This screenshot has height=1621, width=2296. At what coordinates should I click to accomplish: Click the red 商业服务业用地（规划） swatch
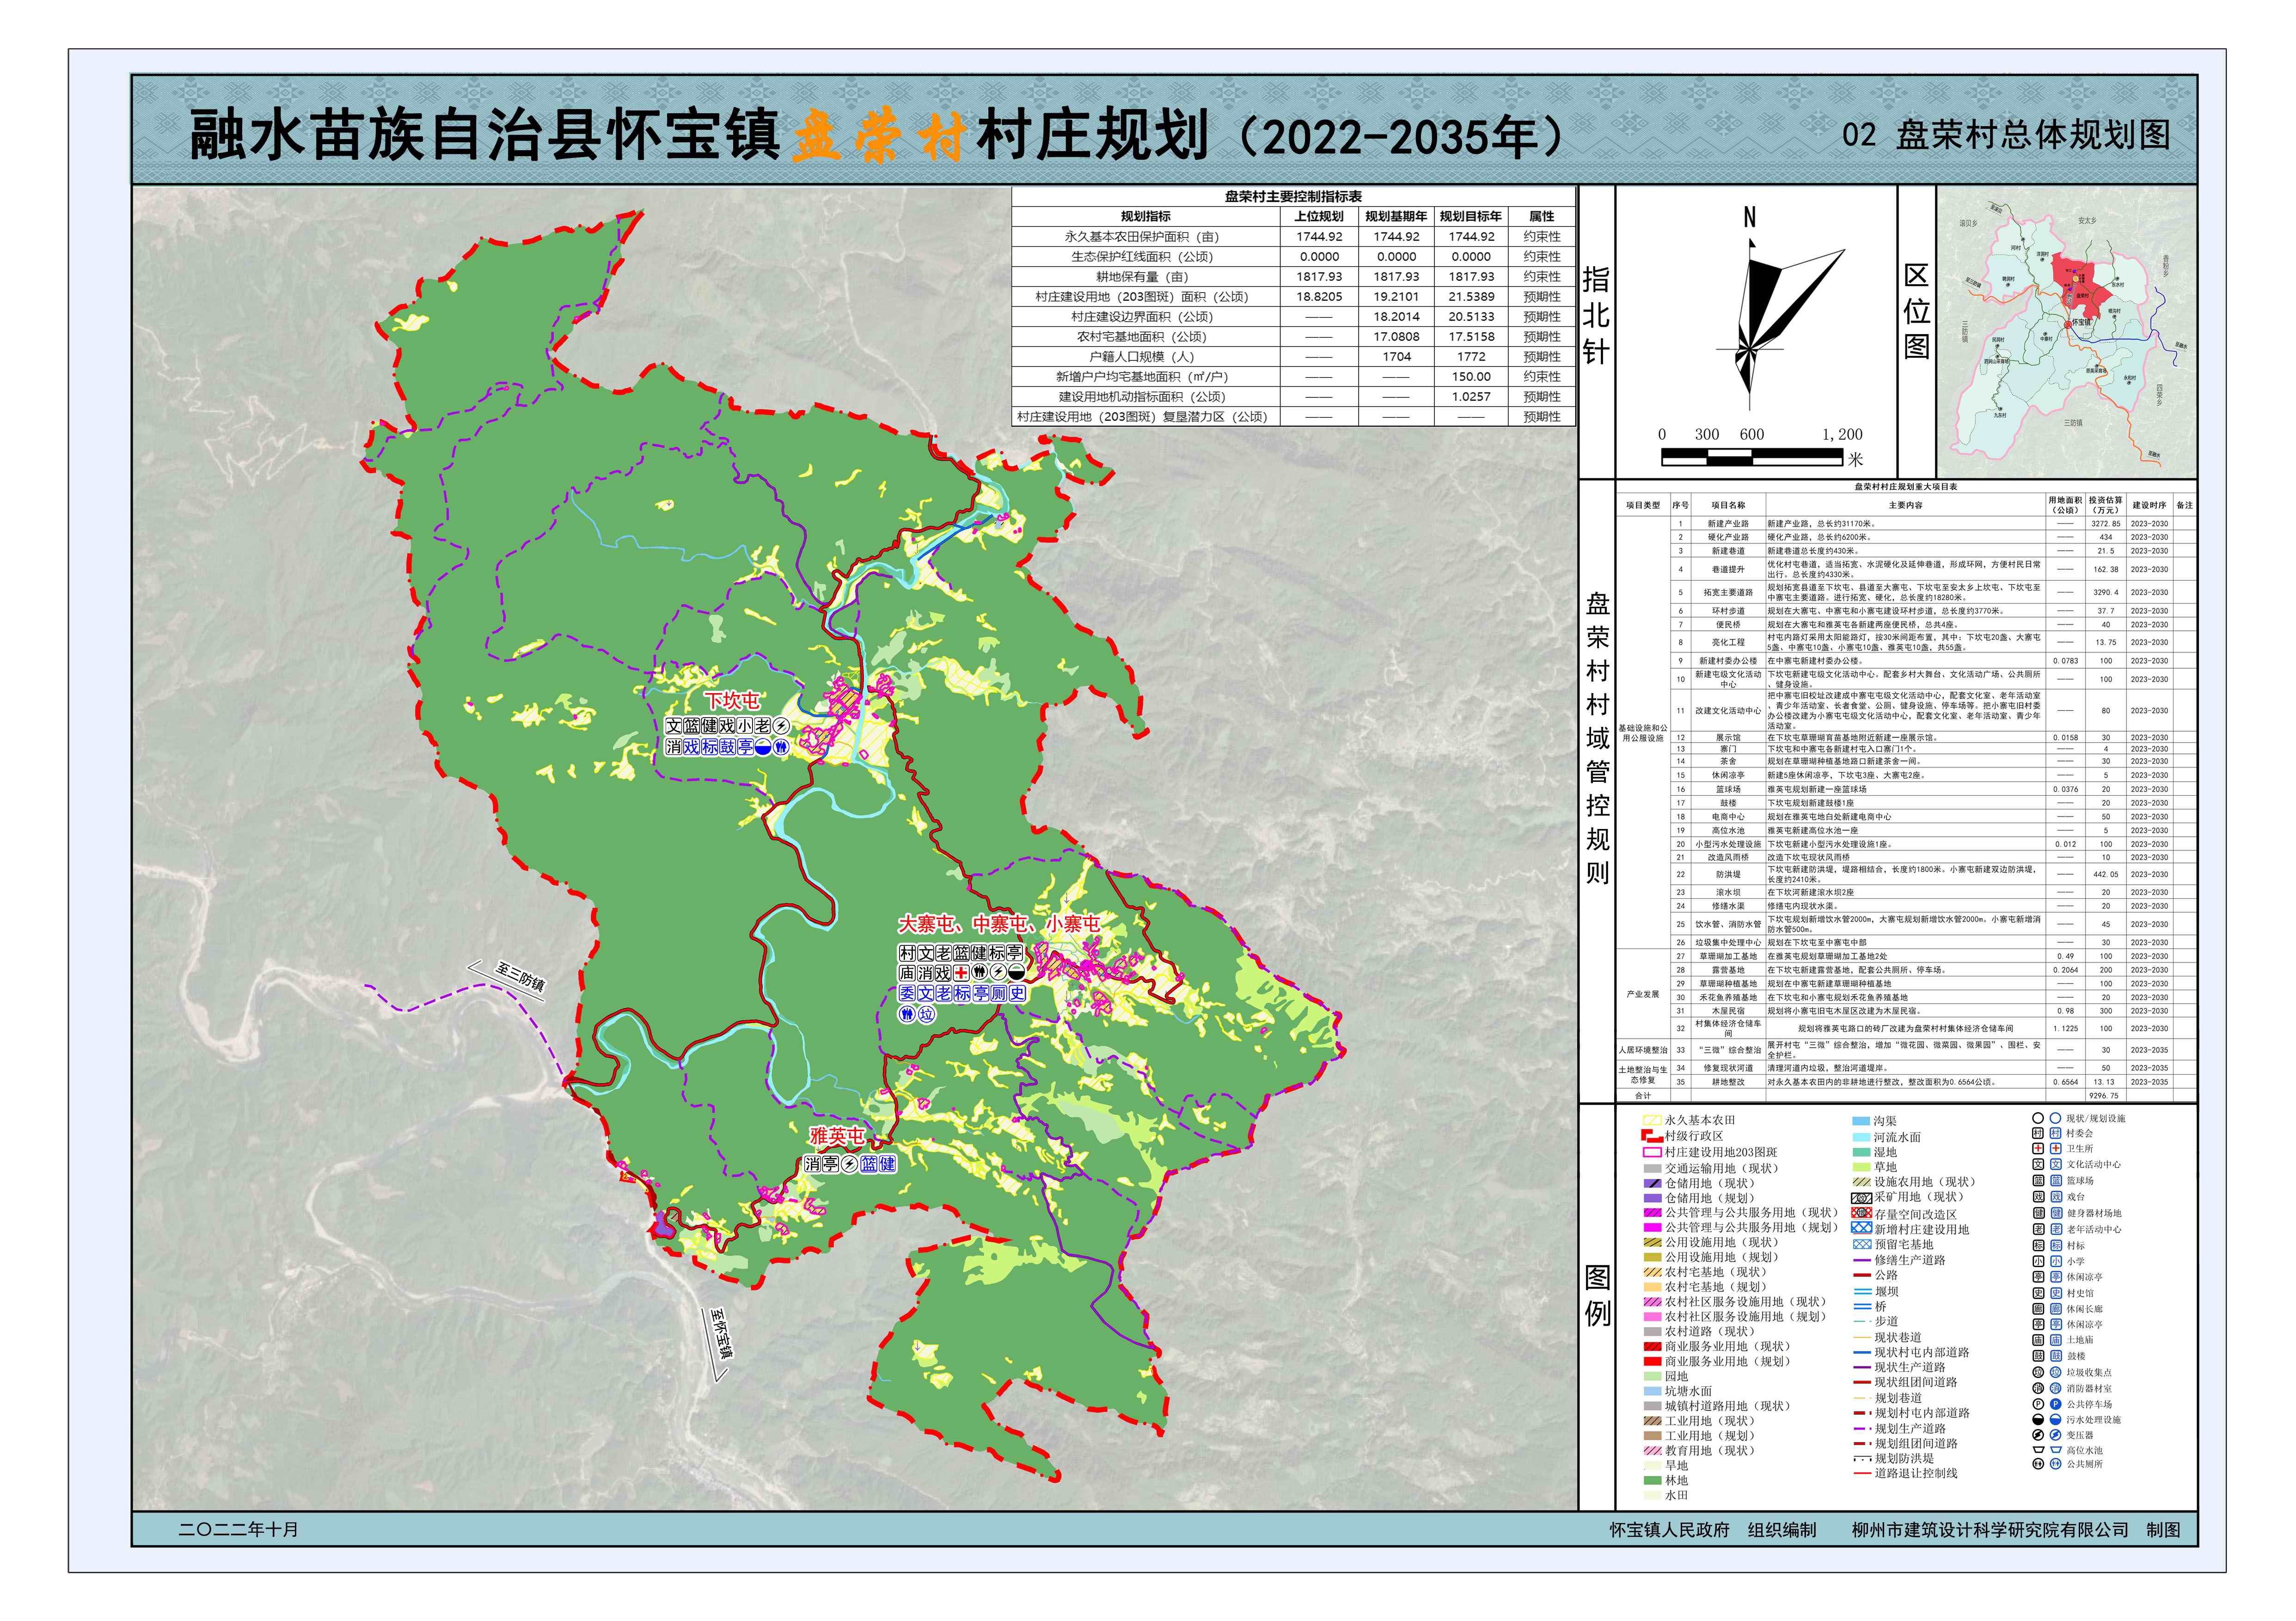(1652, 1361)
